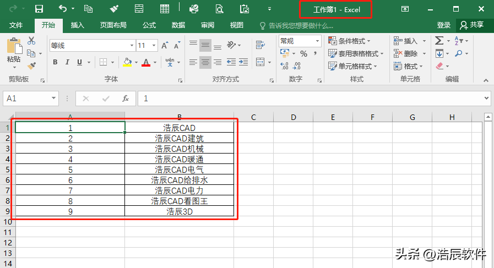Toggle underline formatting
The width and height of the screenshot is (494, 268).
click(80, 62)
